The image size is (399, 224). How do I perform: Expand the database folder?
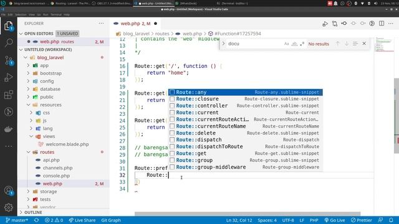28,89
